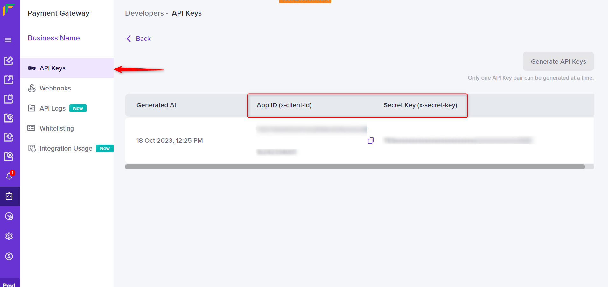
Task: Select the Developers code icon in sidebar
Action: tap(9, 196)
